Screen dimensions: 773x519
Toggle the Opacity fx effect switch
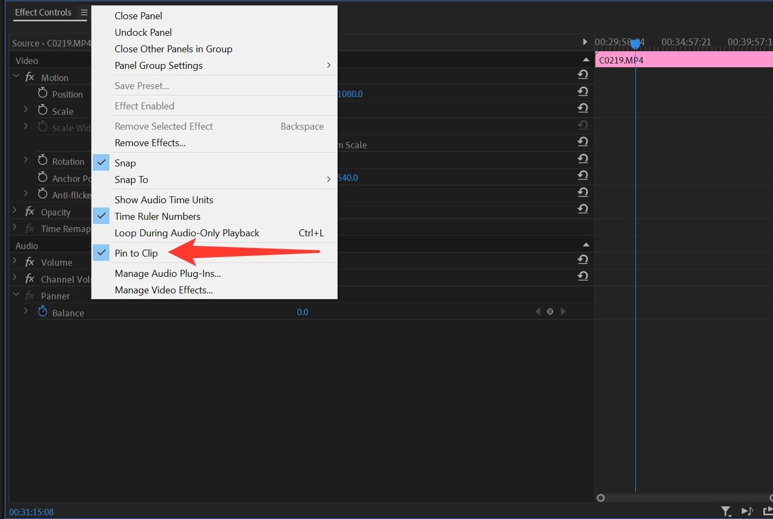coord(30,212)
